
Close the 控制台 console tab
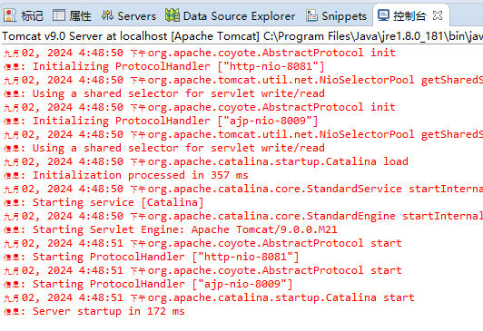point(438,15)
